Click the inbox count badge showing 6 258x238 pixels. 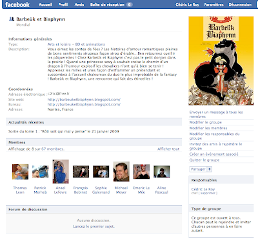(129, 5)
